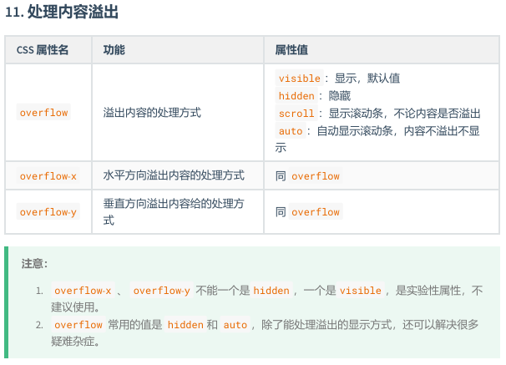This screenshot has width=506, height=365.
Task: Click the cell '水平方向溢出内容的处理方式'
Action: click(x=174, y=175)
